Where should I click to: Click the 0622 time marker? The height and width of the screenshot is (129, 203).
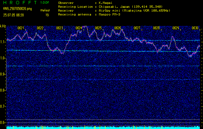(x=40, y=28)
